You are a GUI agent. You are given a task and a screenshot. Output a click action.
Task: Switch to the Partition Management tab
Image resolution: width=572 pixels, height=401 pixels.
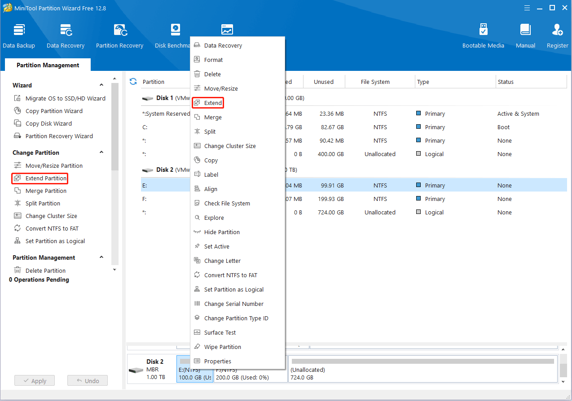point(48,65)
